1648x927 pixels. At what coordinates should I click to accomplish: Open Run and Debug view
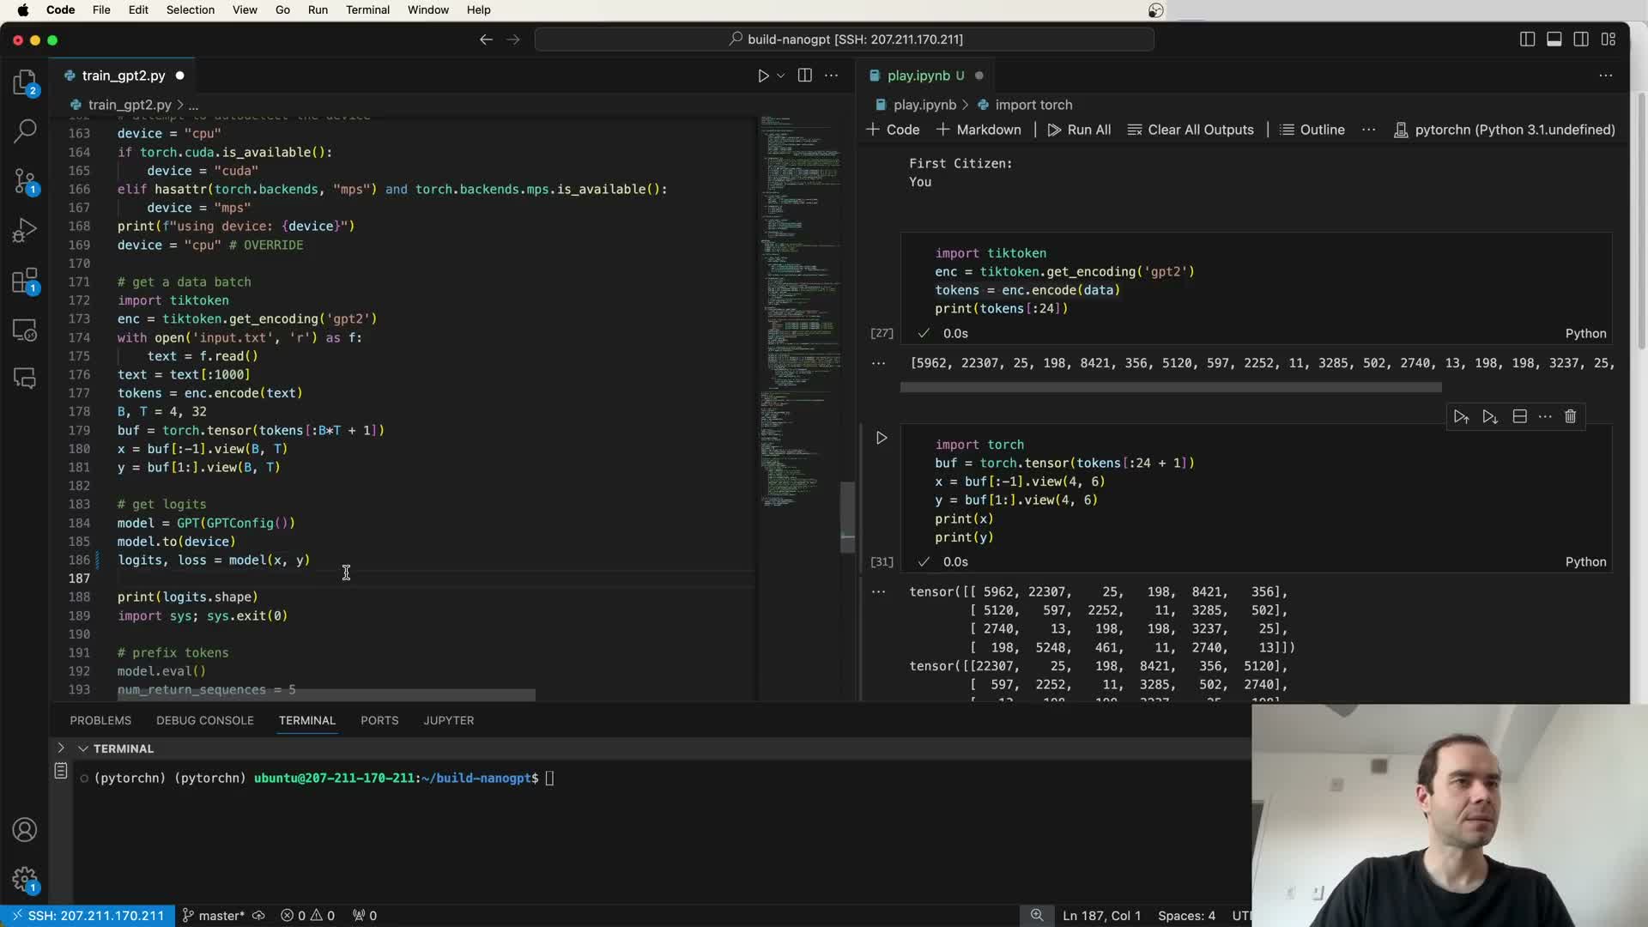(25, 231)
